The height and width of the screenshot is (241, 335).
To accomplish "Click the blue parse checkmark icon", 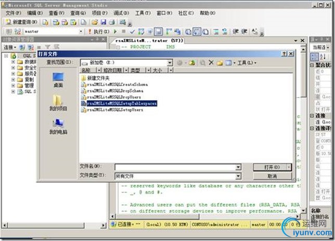I will 132,32.
